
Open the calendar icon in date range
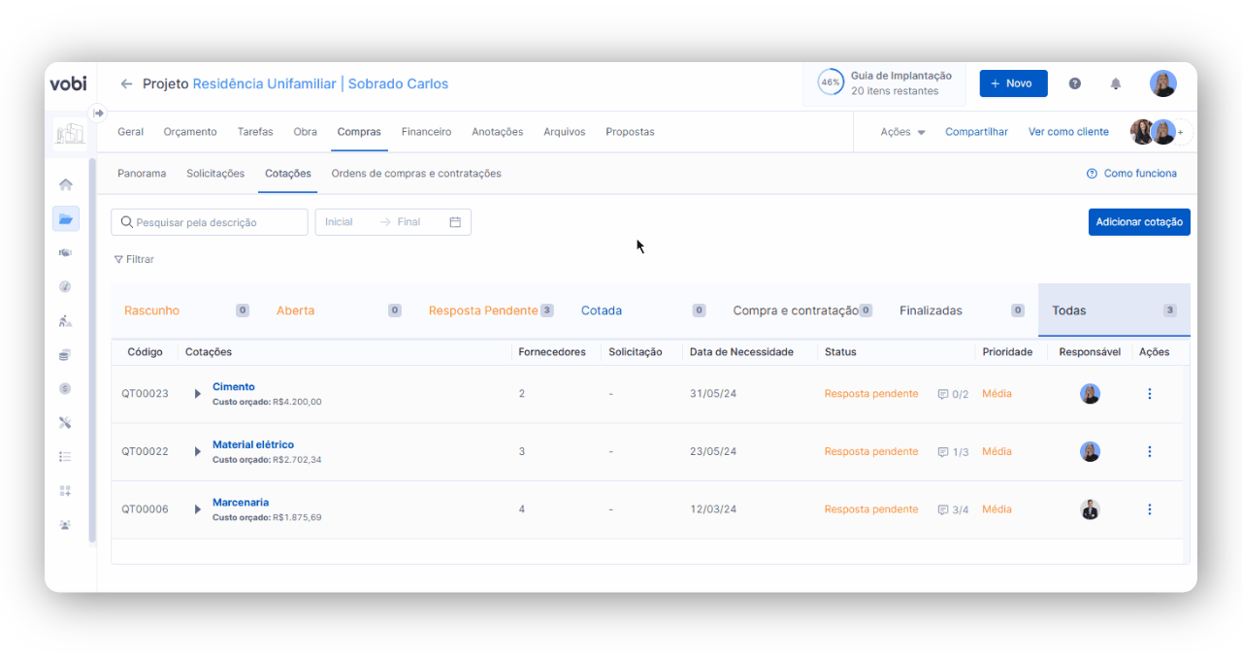455,222
